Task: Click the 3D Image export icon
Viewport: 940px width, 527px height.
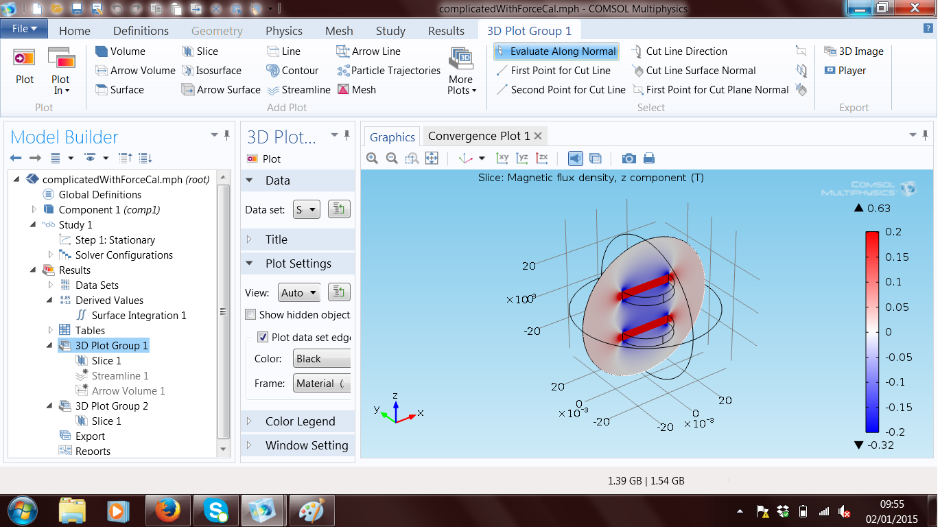Action: pos(854,51)
